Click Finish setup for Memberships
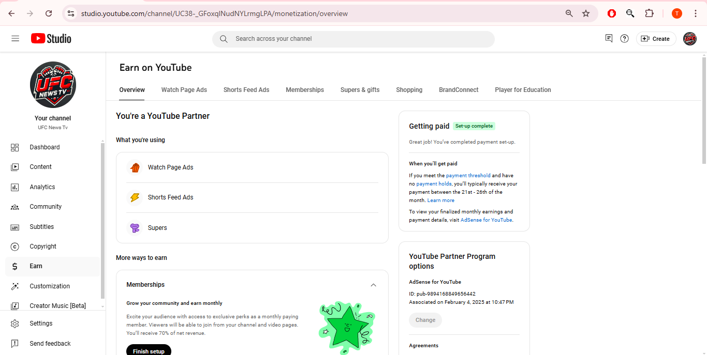Viewport: 707px width, 355px height. (149, 350)
